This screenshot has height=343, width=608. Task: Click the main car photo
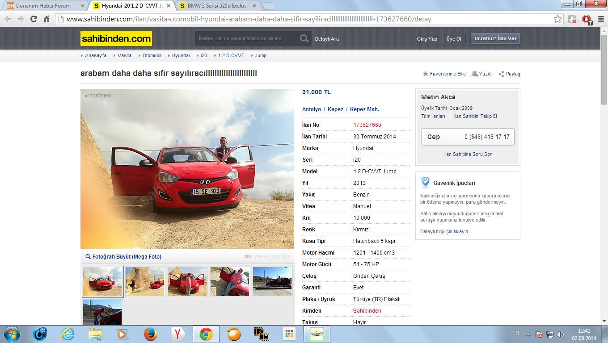pyautogui.click(x=187, y=169)
